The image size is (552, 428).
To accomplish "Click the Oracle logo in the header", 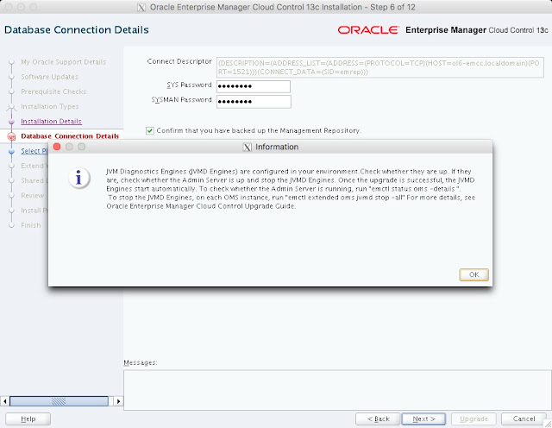I will click(x=368, y=30).
